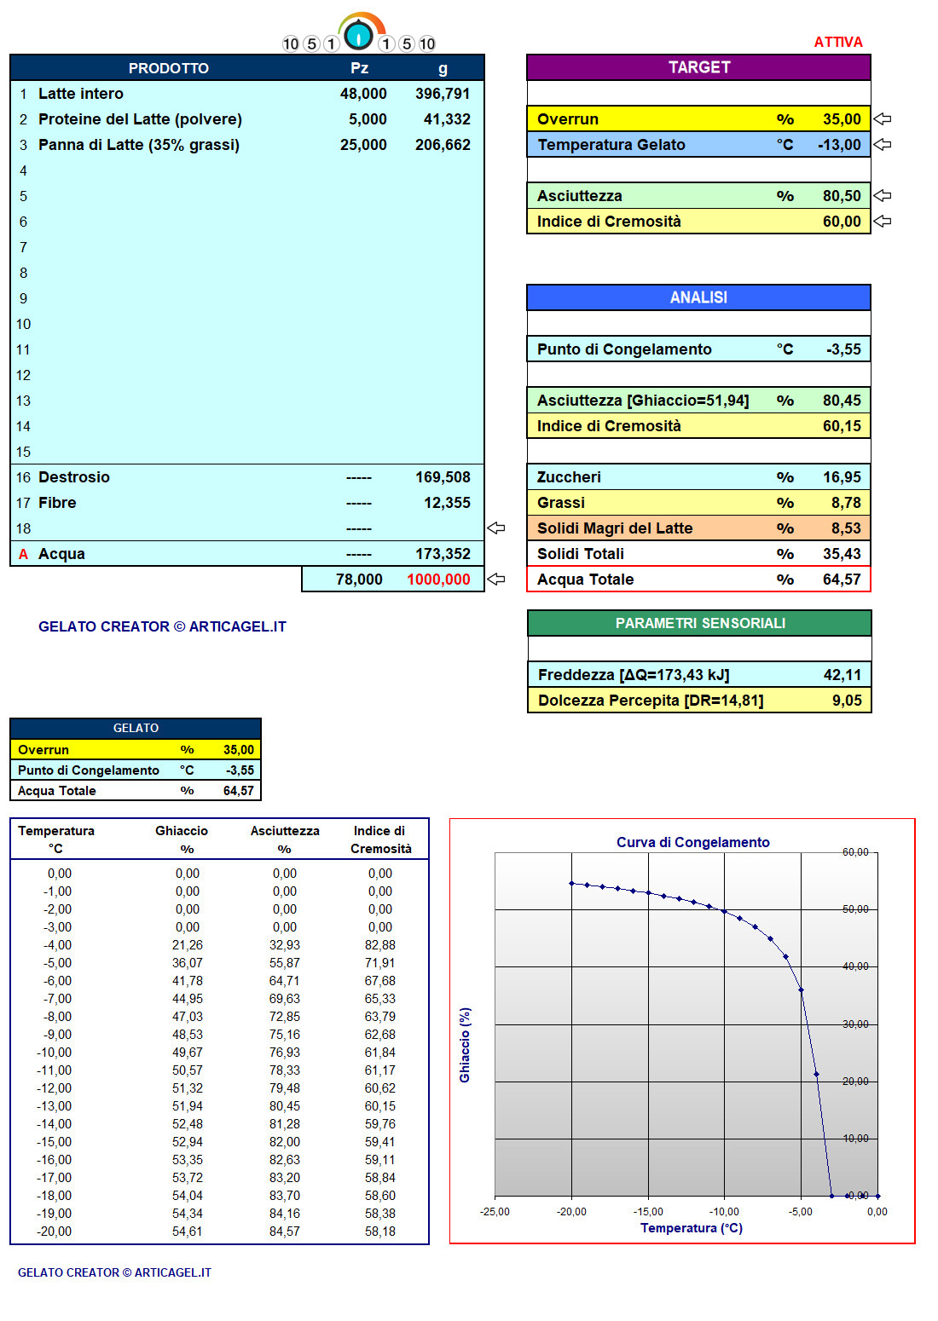This screenshot has width=938, height=1321.
Task: Select the Overrun target value 35,00
Action: pos(842,119)
